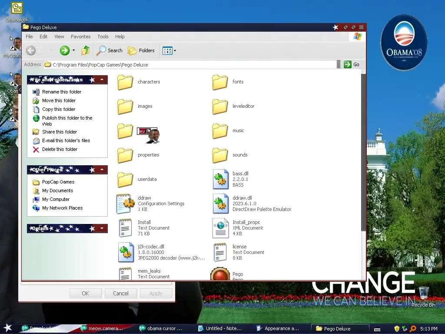Select the sounds folder icon

(220, 155)
